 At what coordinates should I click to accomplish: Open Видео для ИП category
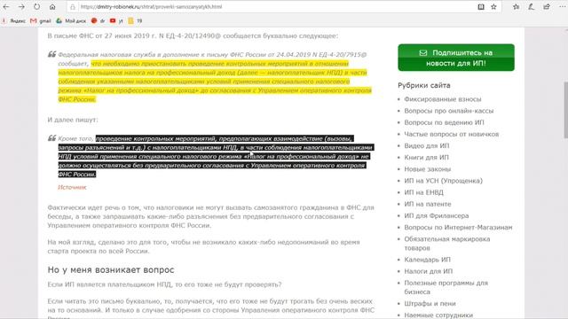(x=427, y=145)
